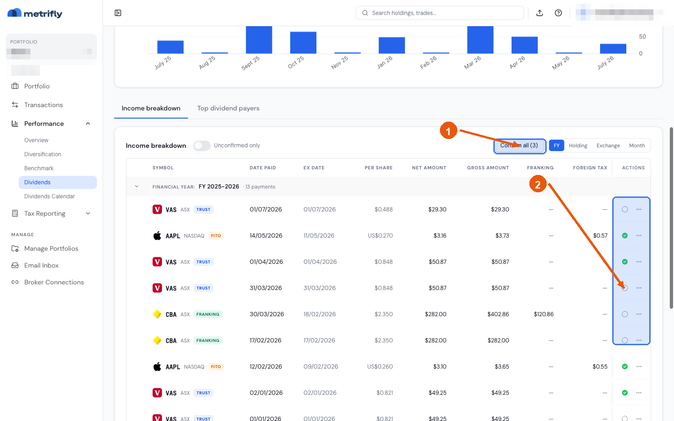This screenshot has width=674, height=421.
Task: Open more actions for VAS 02/01/2026
Action: pyautogui.click(x=639, y=393)
